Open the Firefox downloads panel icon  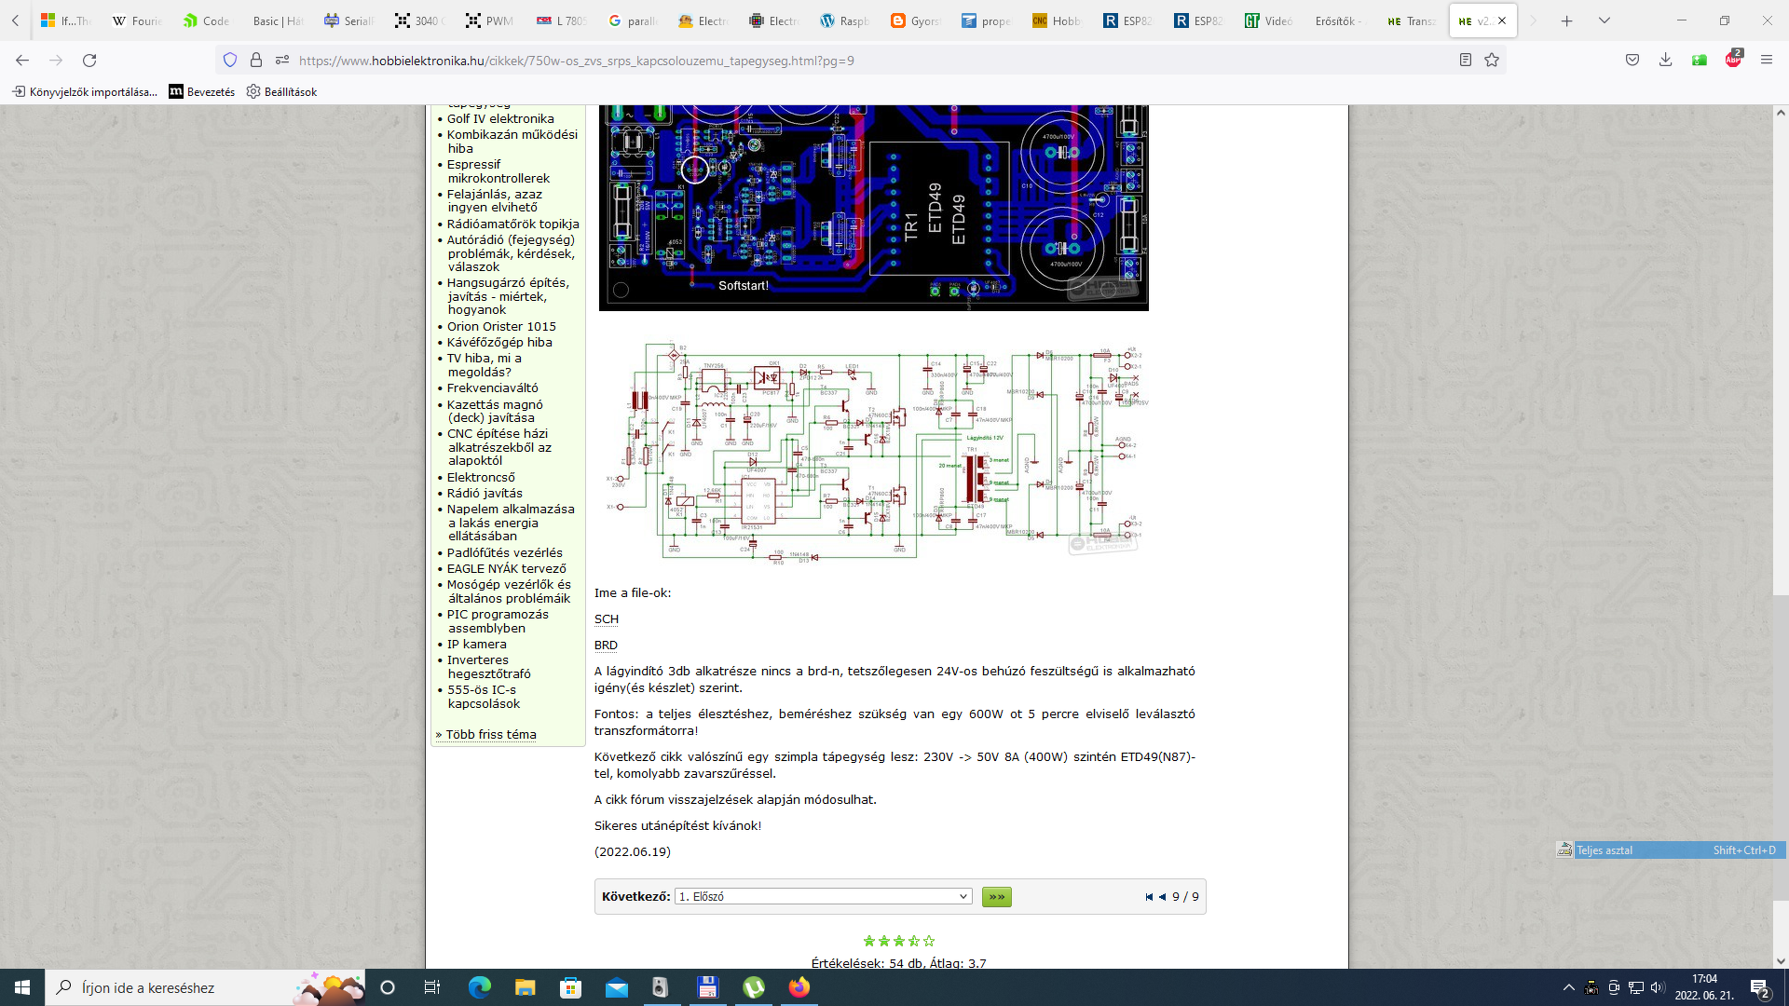(1665, 61)
